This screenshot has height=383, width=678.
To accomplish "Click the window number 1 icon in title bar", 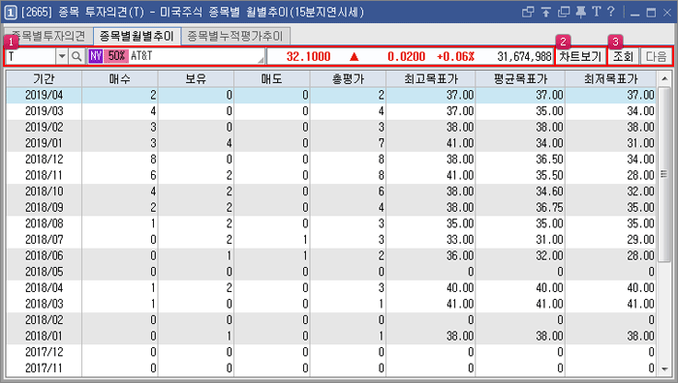I will pyautogui.click(x=11, y=13).
